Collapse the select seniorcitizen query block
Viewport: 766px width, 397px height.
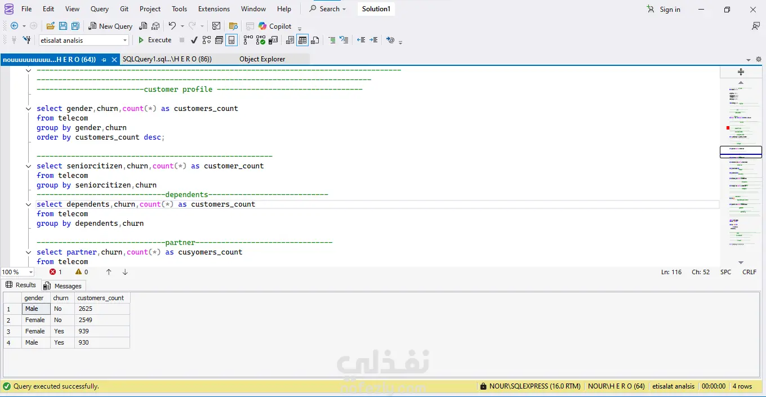tap(29, 166)
